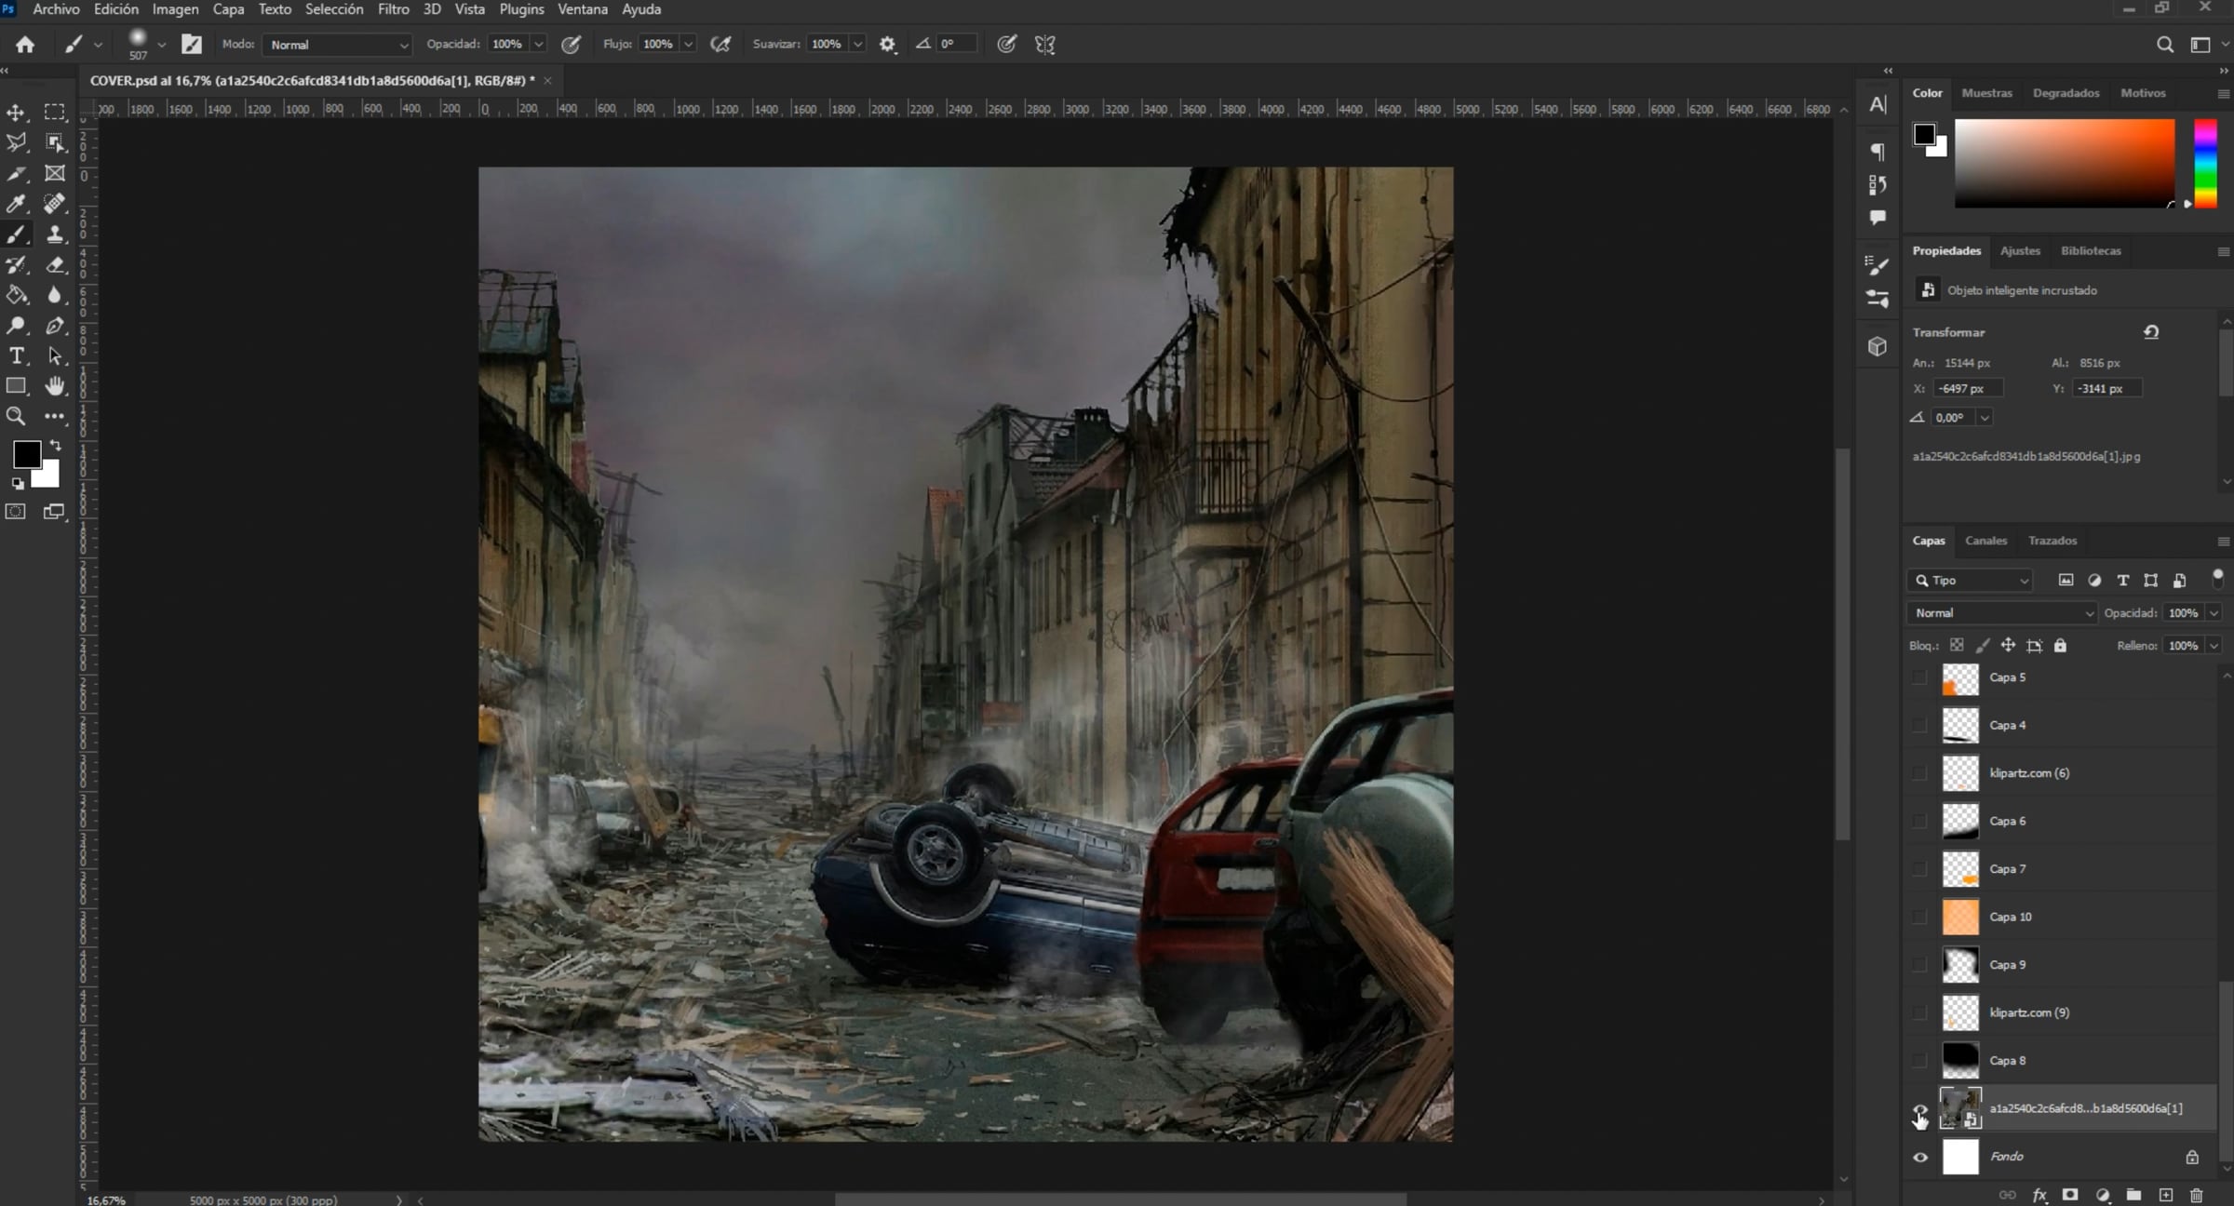Open the layer effects fx icon

[2039, 1195]
